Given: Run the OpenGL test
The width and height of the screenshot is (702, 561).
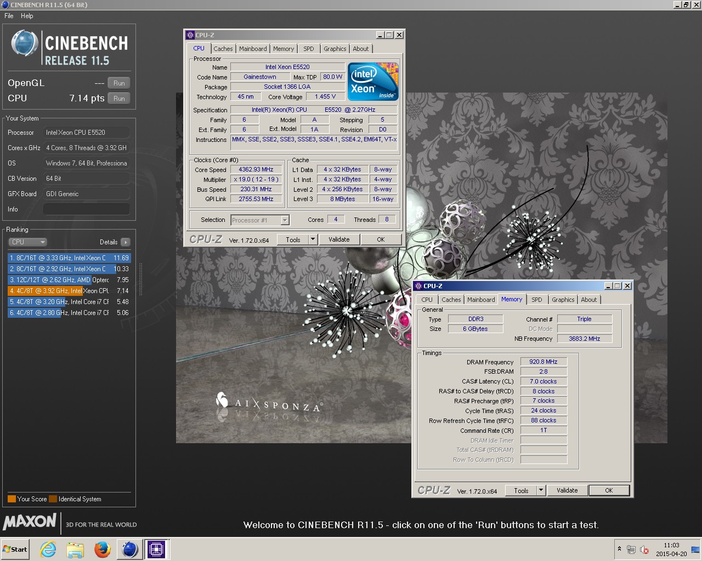Looking at the screenshot, I should 119,83.
